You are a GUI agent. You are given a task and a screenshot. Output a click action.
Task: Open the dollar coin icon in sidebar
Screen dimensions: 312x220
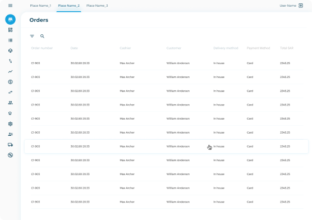point(10,82)
